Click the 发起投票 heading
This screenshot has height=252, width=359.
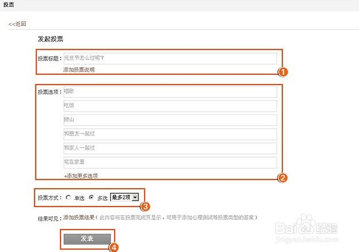coord(50,39)
